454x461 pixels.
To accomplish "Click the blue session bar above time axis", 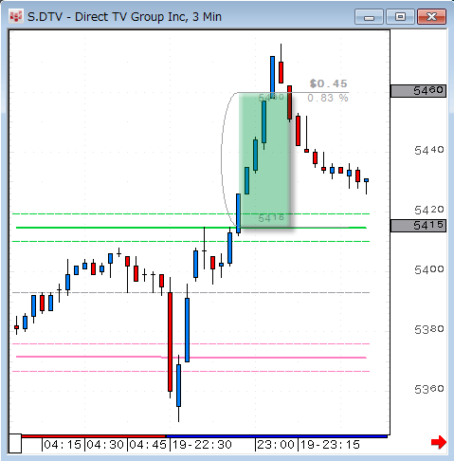I will pos(277,436).
